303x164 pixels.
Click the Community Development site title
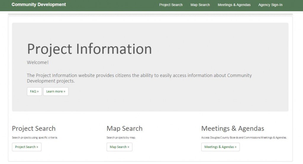point(39,4)
